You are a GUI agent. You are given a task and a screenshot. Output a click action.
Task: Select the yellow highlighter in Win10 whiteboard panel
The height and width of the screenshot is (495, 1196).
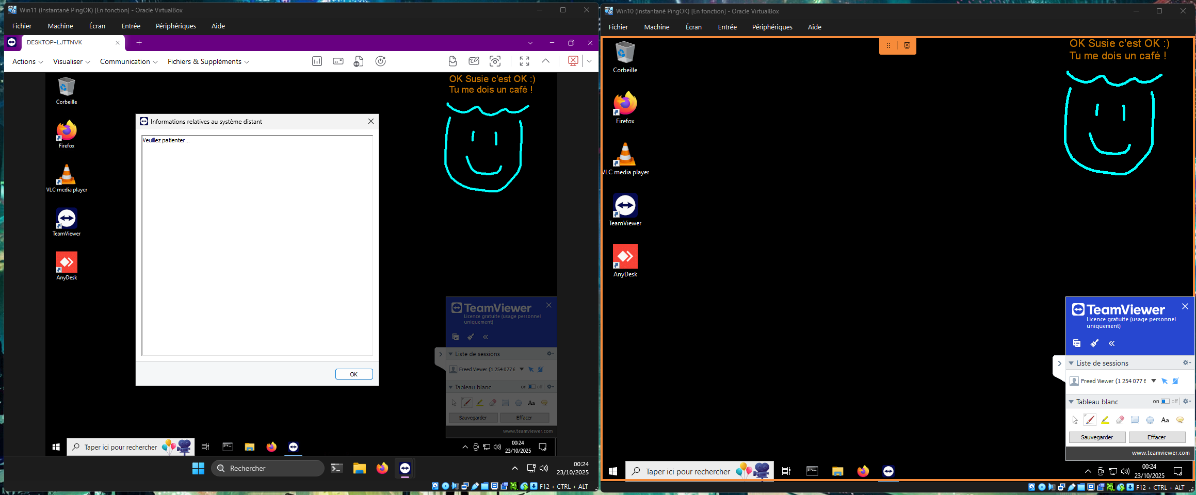tap(1105, 420)
